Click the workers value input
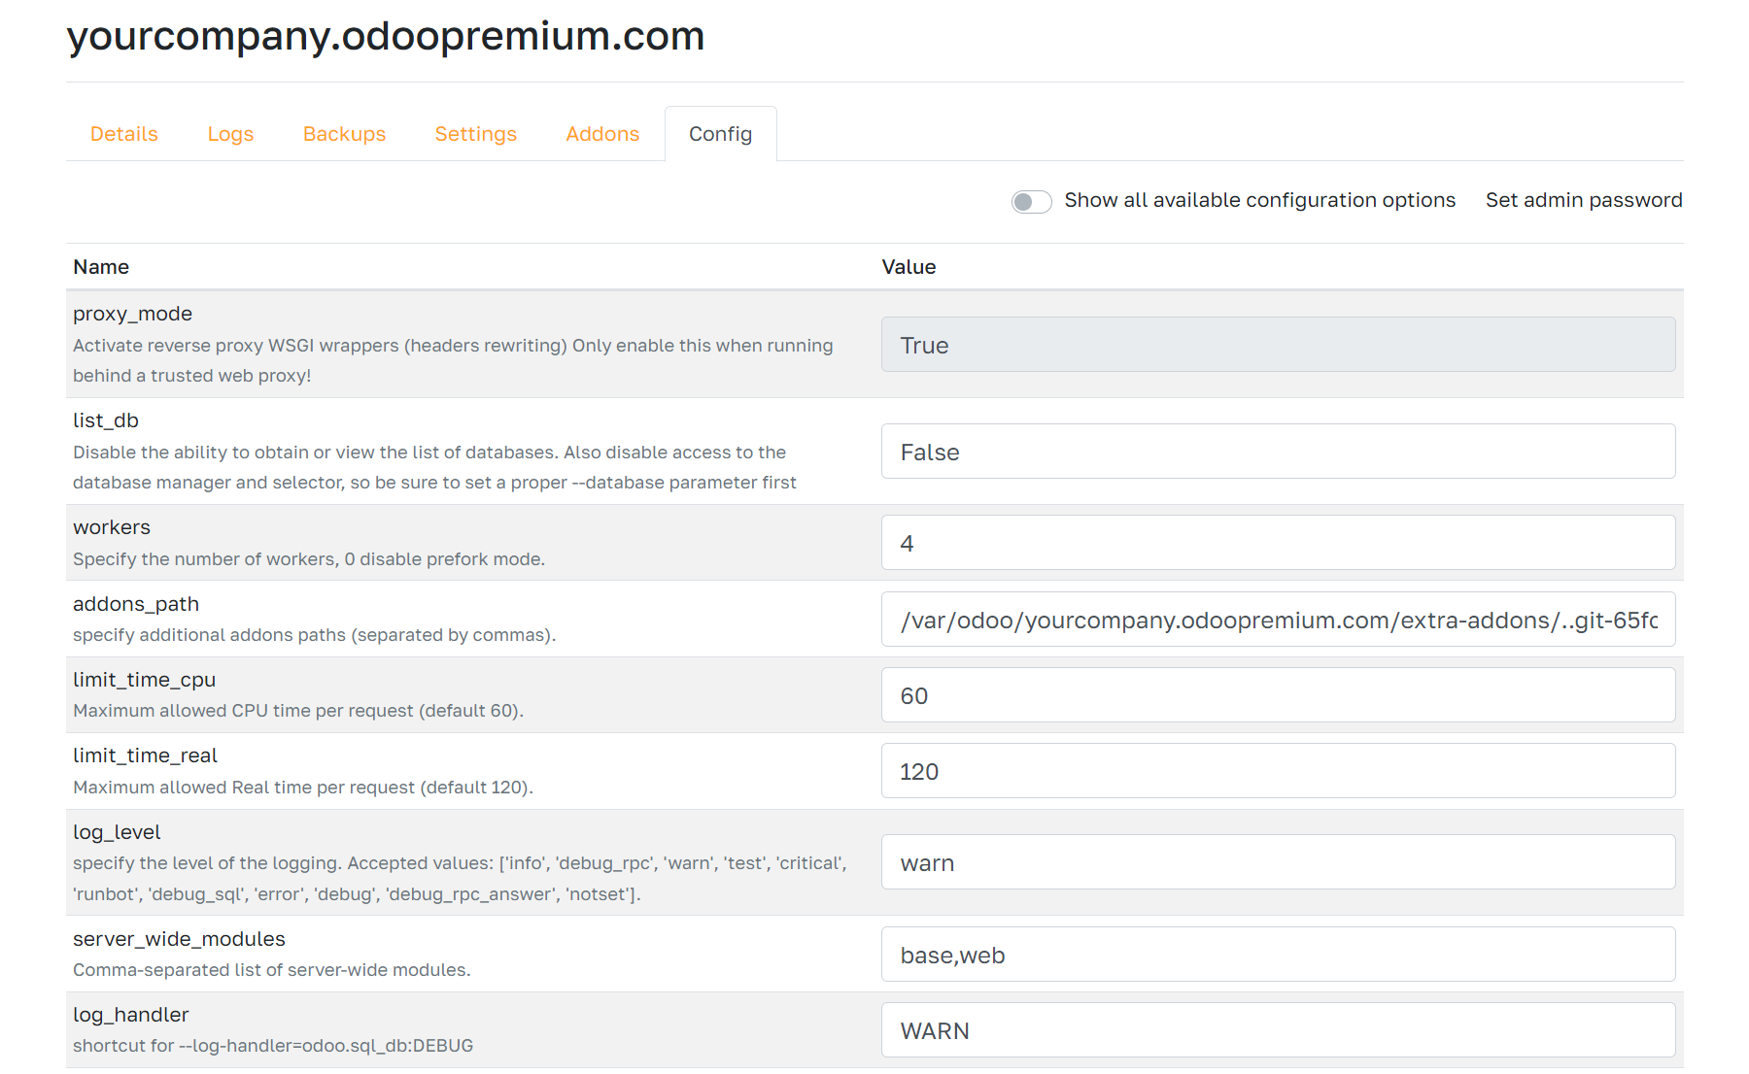The width and height of the screenshot is (1749, 1074). (x=1277, y=543)
